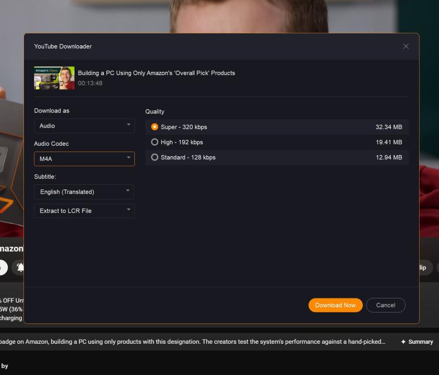Click the Audio Codec label

click(51, 144)
